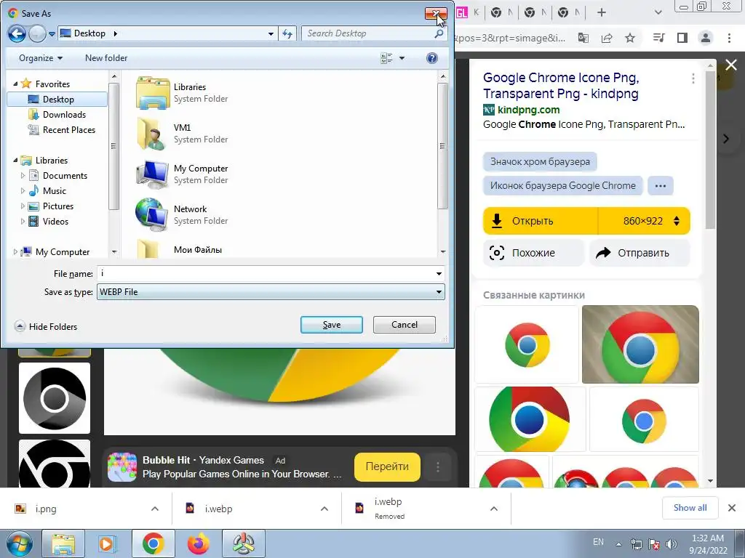Viewport: 745px width, 558px height.
Task: Open a new Chrome tab
Action: coord(602,13)
